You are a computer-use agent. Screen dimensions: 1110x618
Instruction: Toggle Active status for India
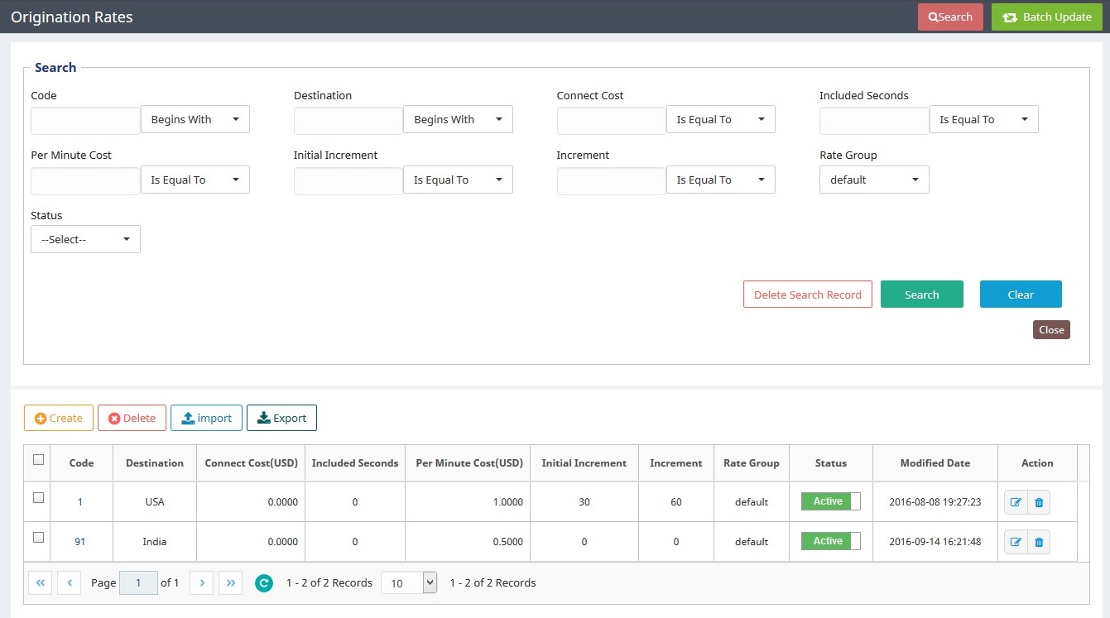pyautogui.click(x=830, y=541)
